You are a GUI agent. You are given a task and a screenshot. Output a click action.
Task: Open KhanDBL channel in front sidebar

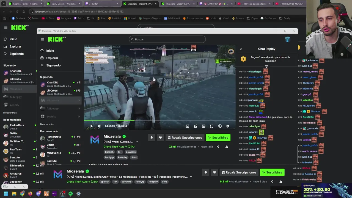[x=60, y=84]
